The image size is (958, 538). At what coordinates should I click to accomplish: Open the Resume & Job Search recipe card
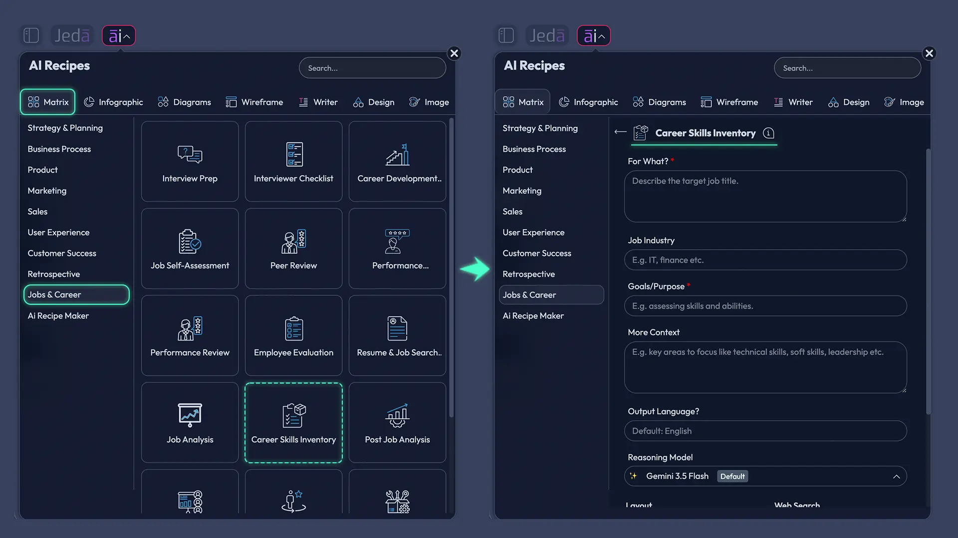coord(397,335)
